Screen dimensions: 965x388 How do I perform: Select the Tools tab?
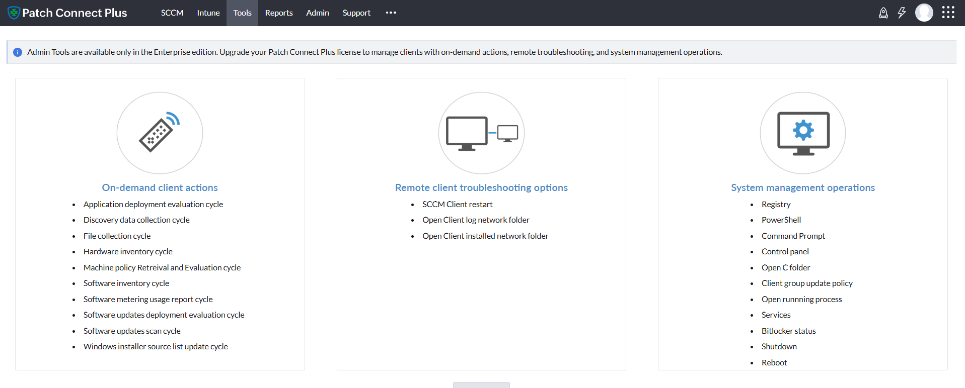click(x=242, y=13)
